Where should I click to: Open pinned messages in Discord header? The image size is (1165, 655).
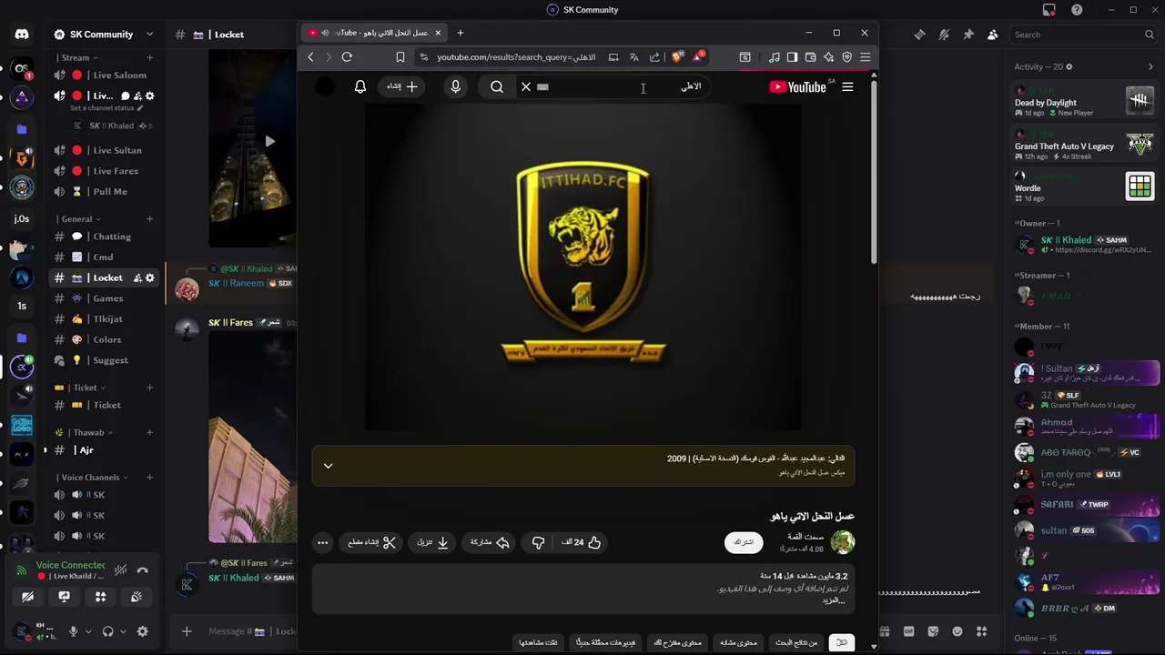pos(968,35)
